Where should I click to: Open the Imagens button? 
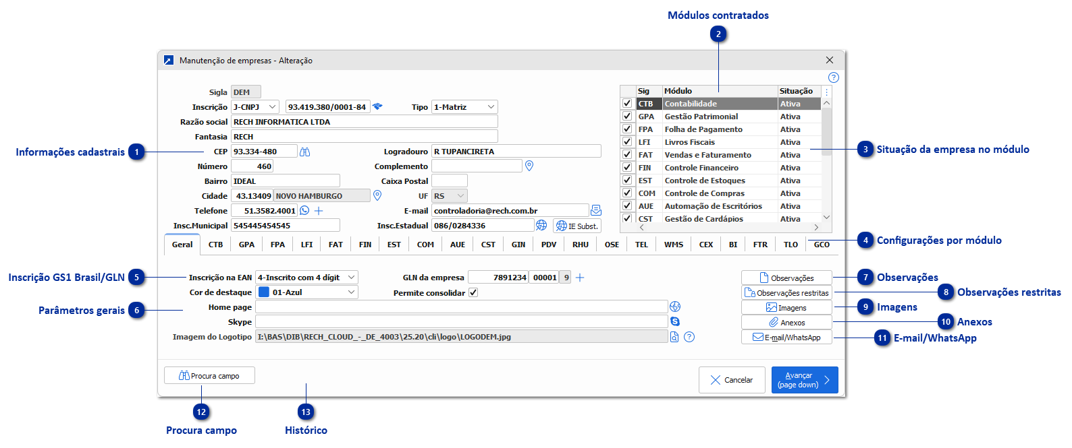point(786,307)
